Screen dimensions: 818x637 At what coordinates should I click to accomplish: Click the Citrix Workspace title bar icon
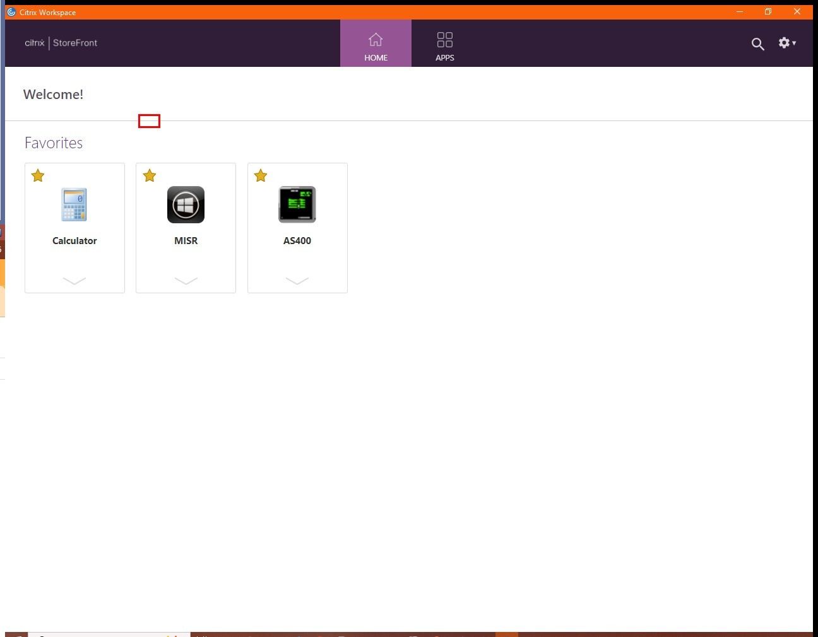[x=11, y=11]
